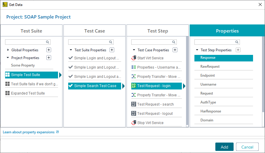Collapse the Test Step Properties node

point(197,50)
